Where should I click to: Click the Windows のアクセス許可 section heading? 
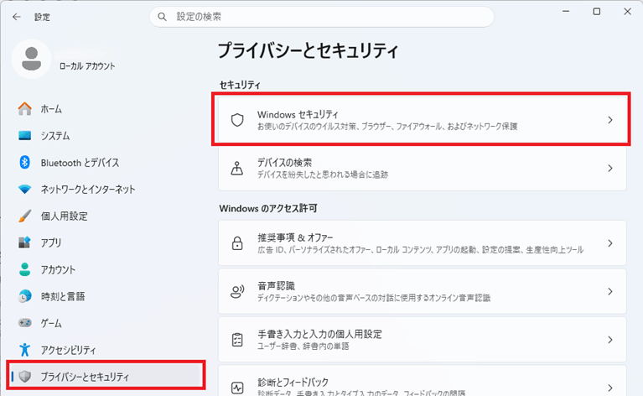(x=268, y=208)
